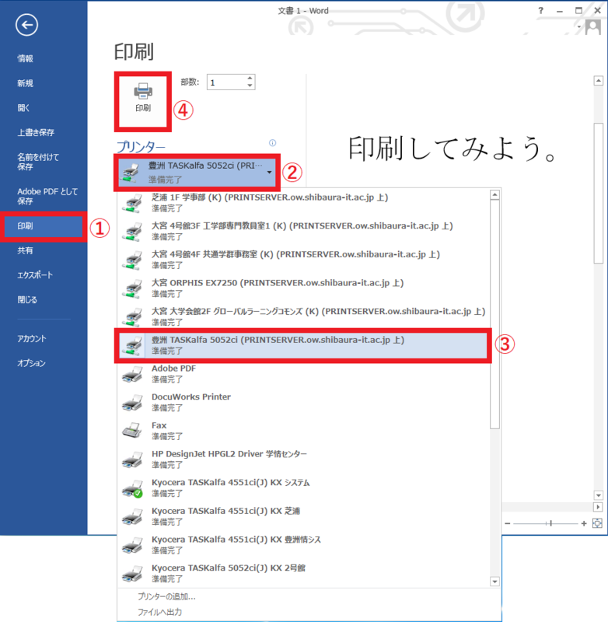The image size is (608, 622).
Task: Click the zoom to page icon
Action: coord(597,523)
